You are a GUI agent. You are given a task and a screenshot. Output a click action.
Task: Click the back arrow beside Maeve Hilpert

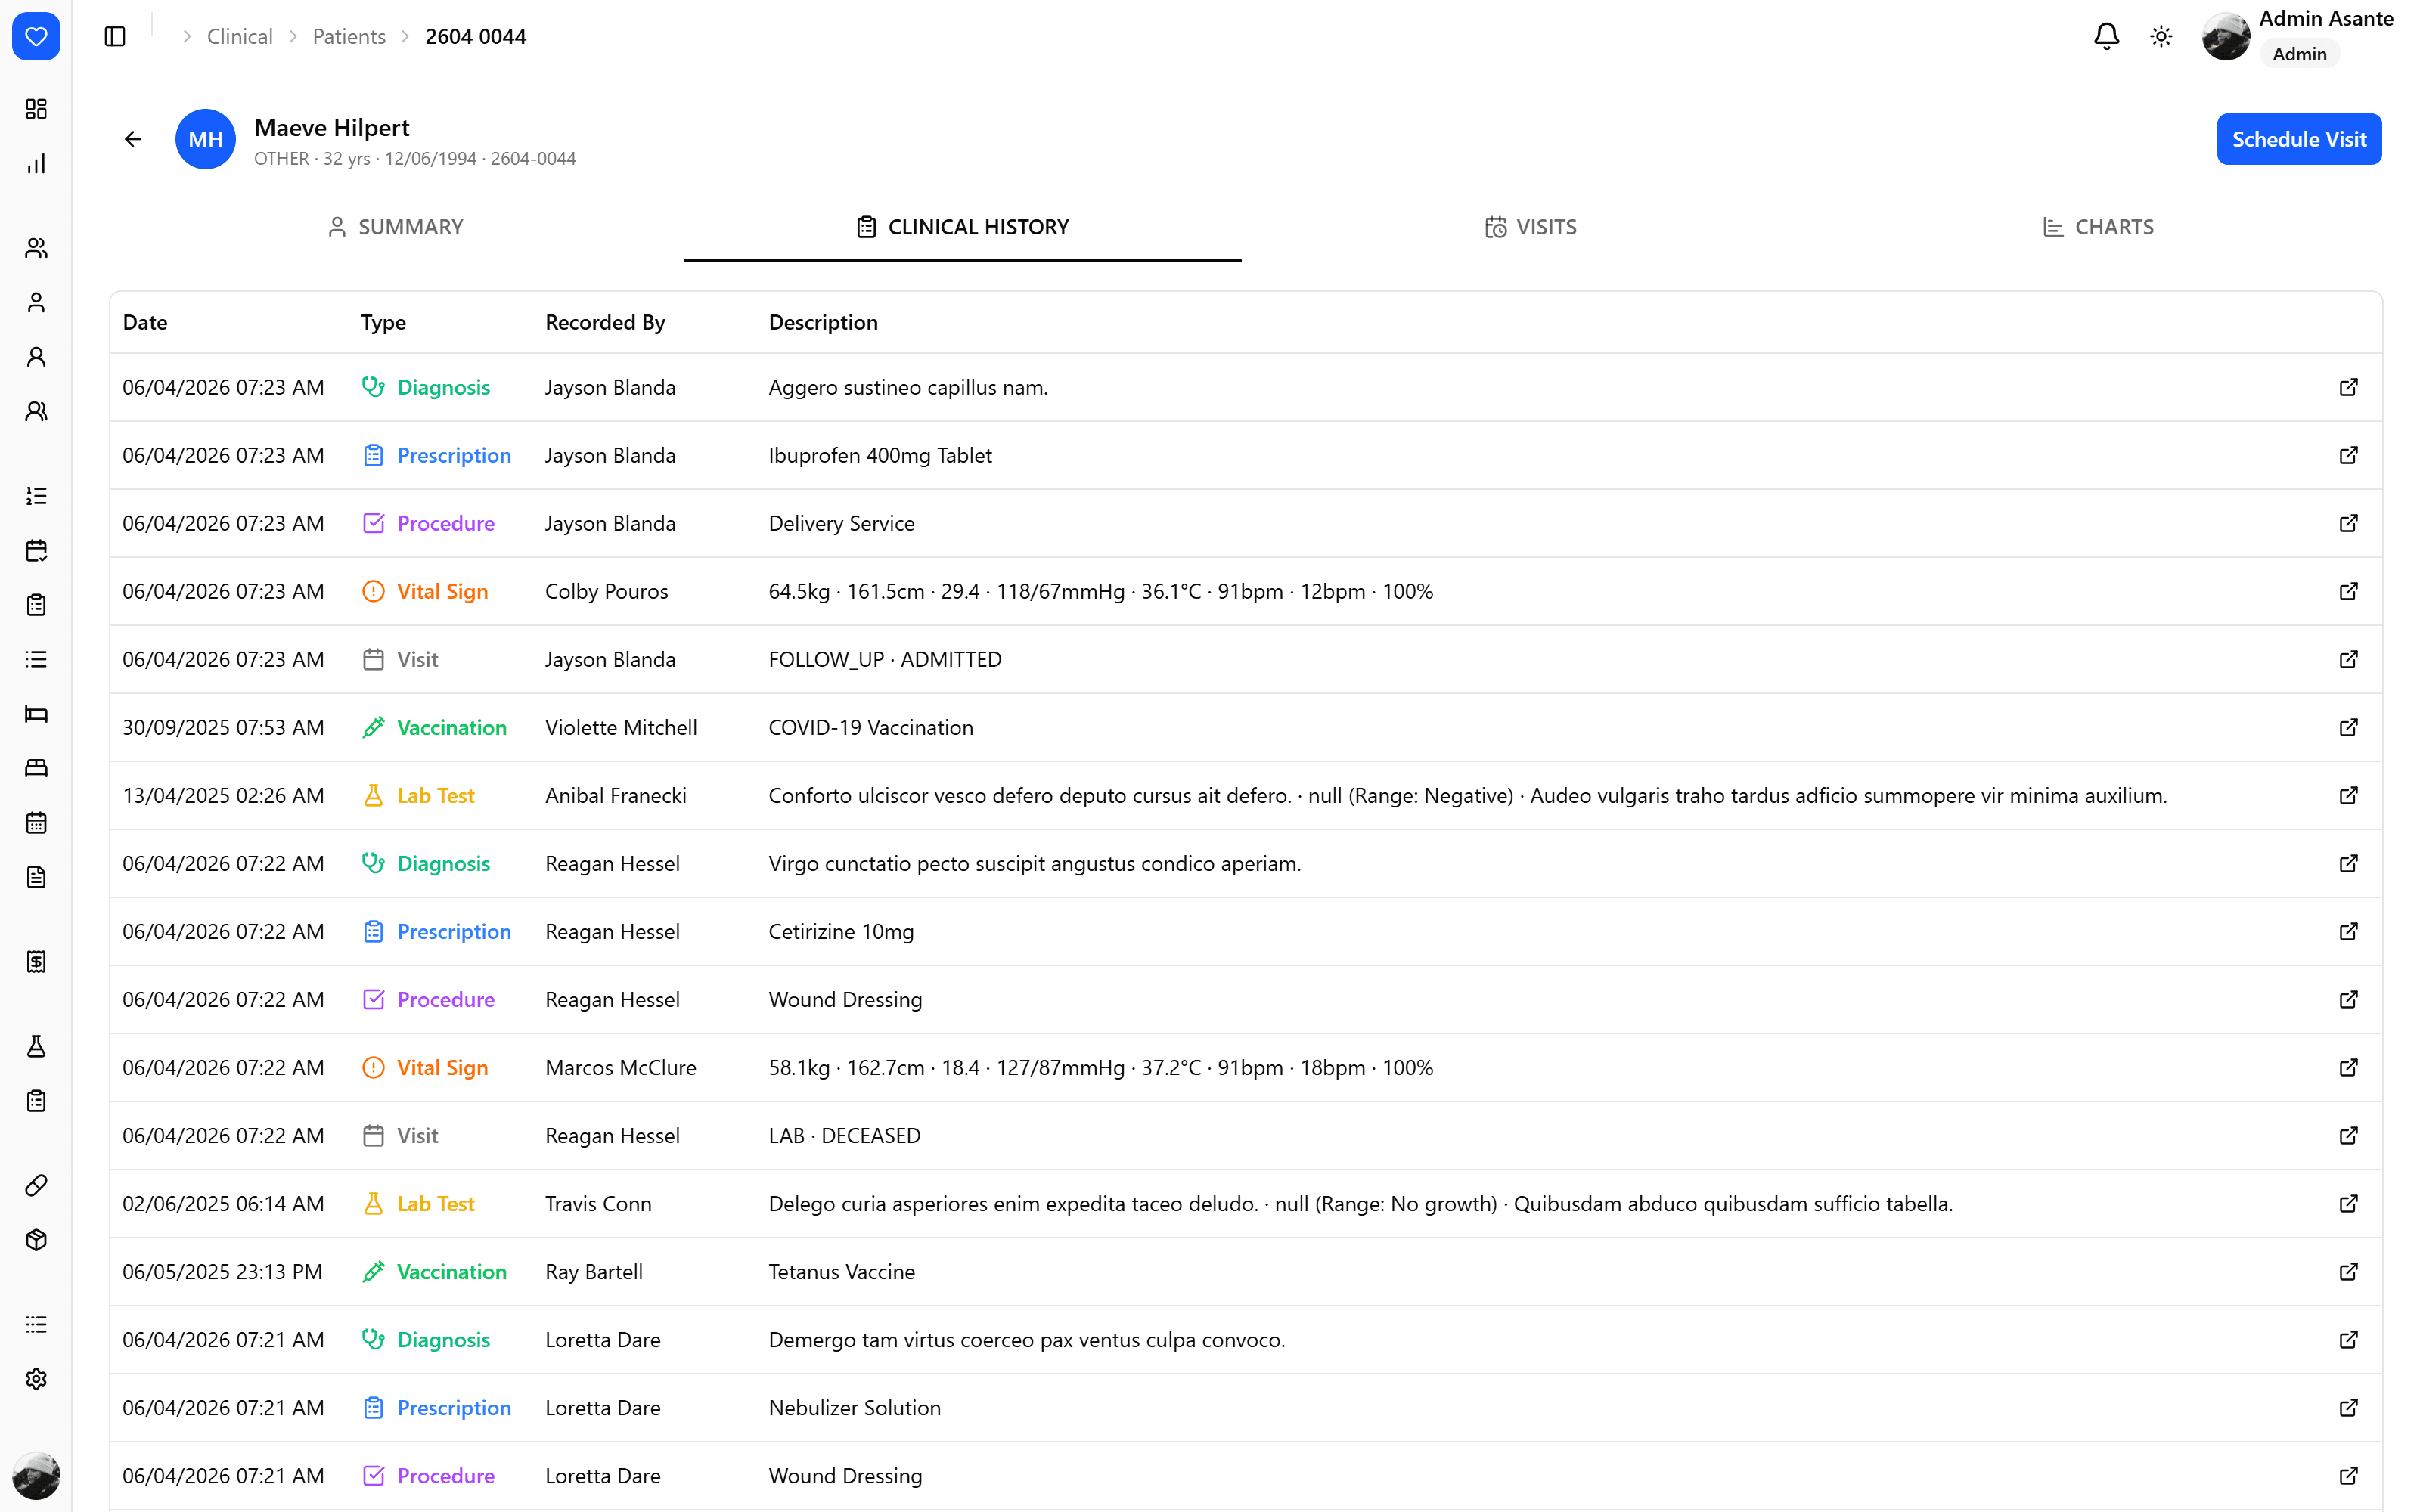(133, 139)
